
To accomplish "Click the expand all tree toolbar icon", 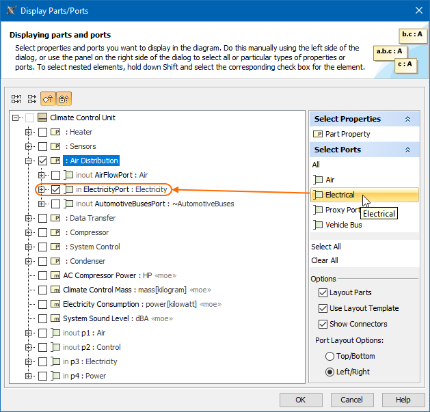I will click(16, 99).
